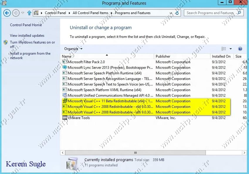Select Microsoft Server Speech Platform Runtime (x64)
Viewport: 249px width, 174px height.
[154, 73]
